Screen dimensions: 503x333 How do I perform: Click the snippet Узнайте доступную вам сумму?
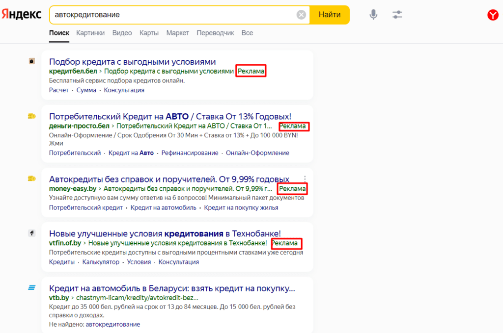176,198
